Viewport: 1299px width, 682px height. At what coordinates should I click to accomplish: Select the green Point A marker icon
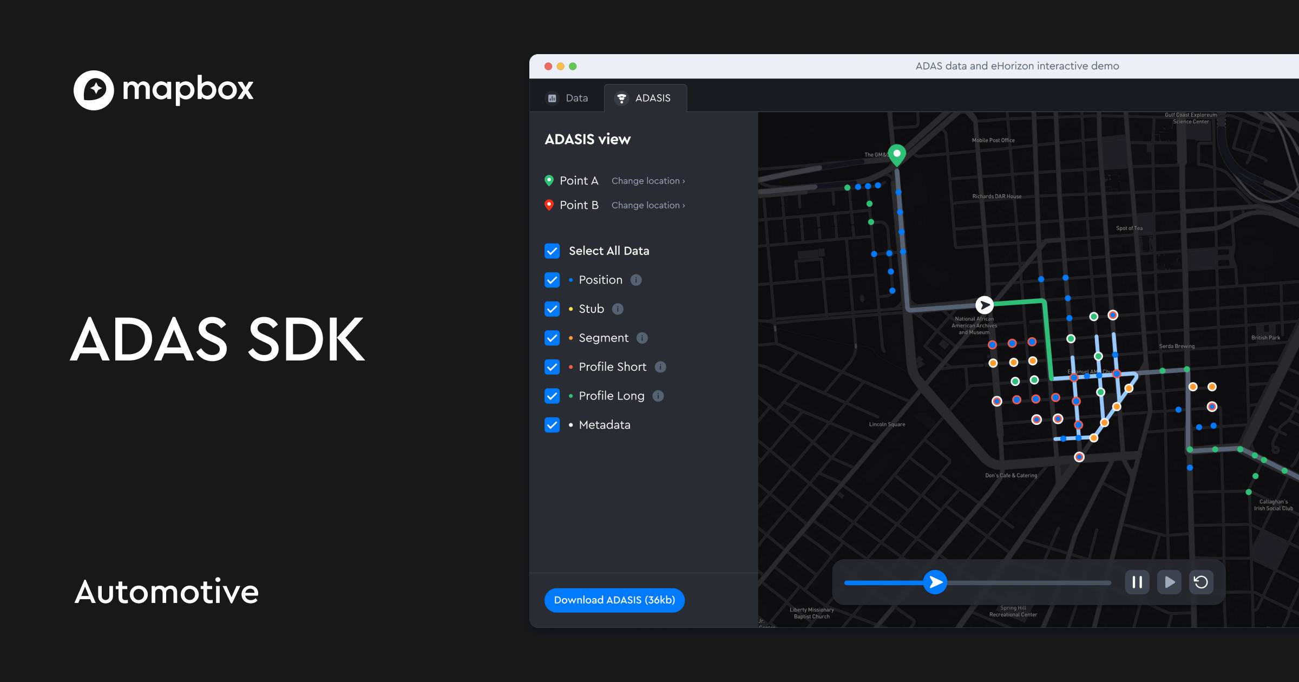pyautogui.click(x=549, y=180)
